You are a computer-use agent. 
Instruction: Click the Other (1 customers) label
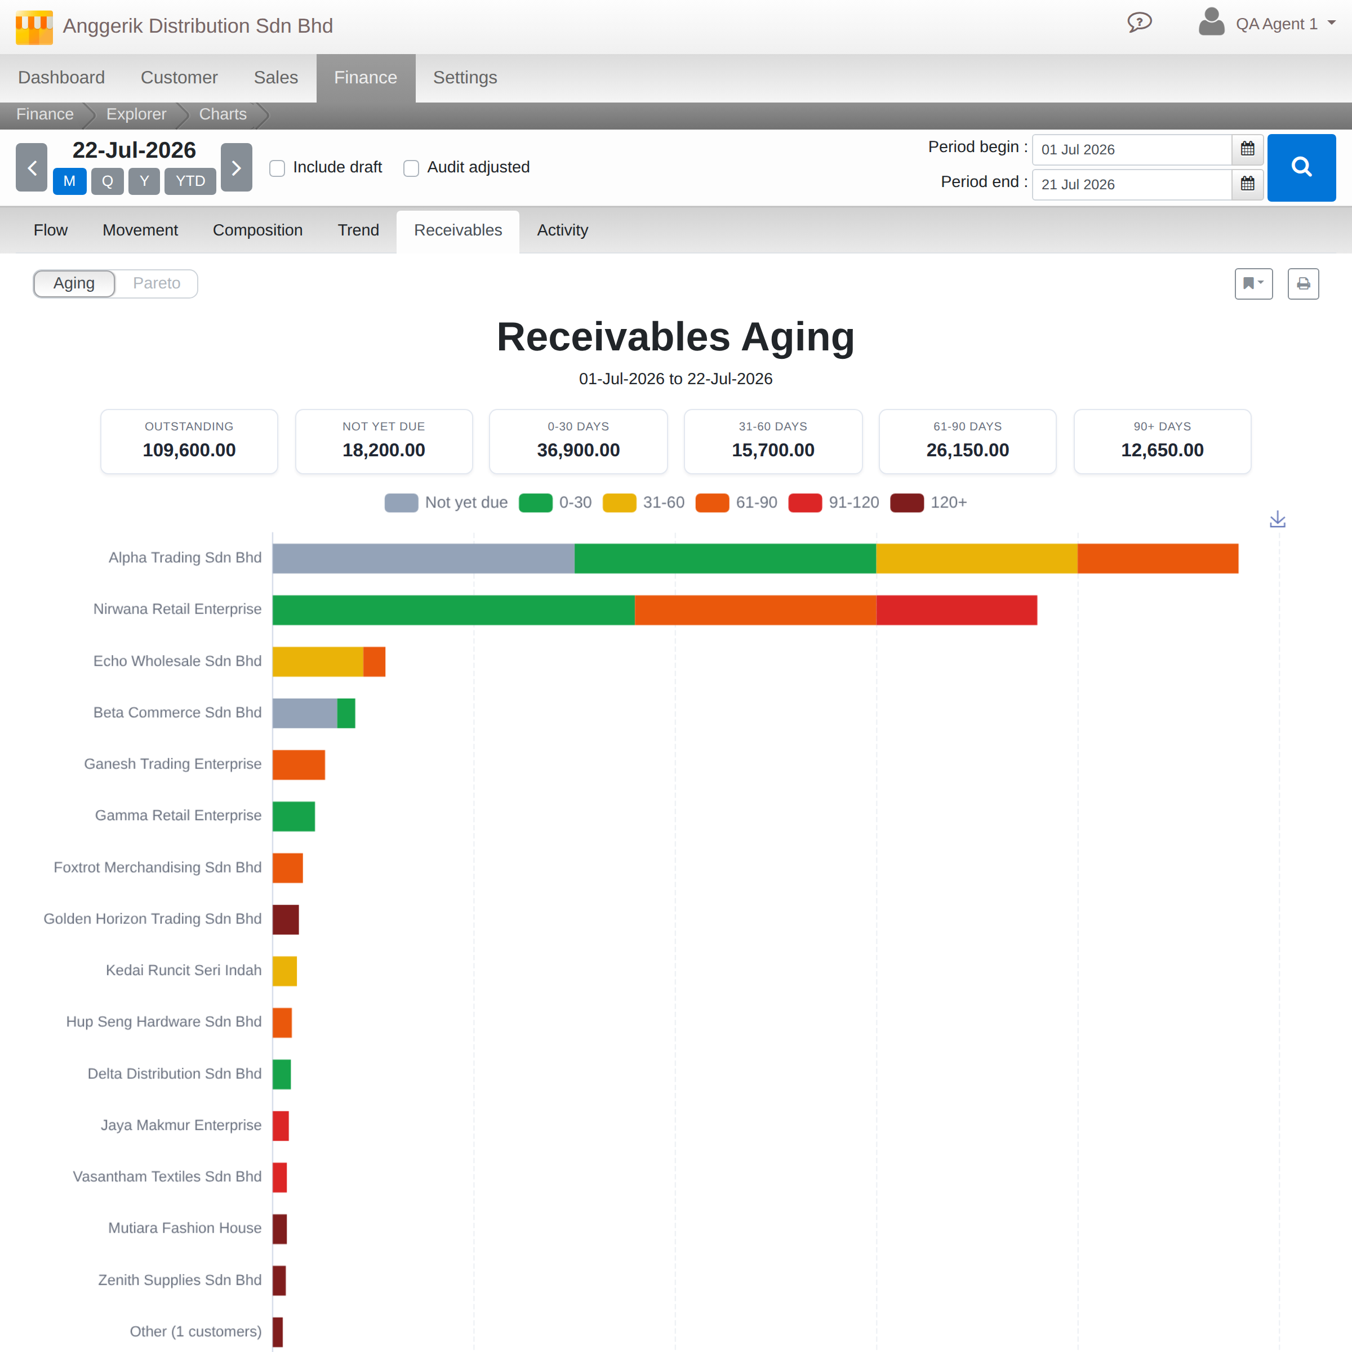pyautogui.click(x=195, y=1331)
